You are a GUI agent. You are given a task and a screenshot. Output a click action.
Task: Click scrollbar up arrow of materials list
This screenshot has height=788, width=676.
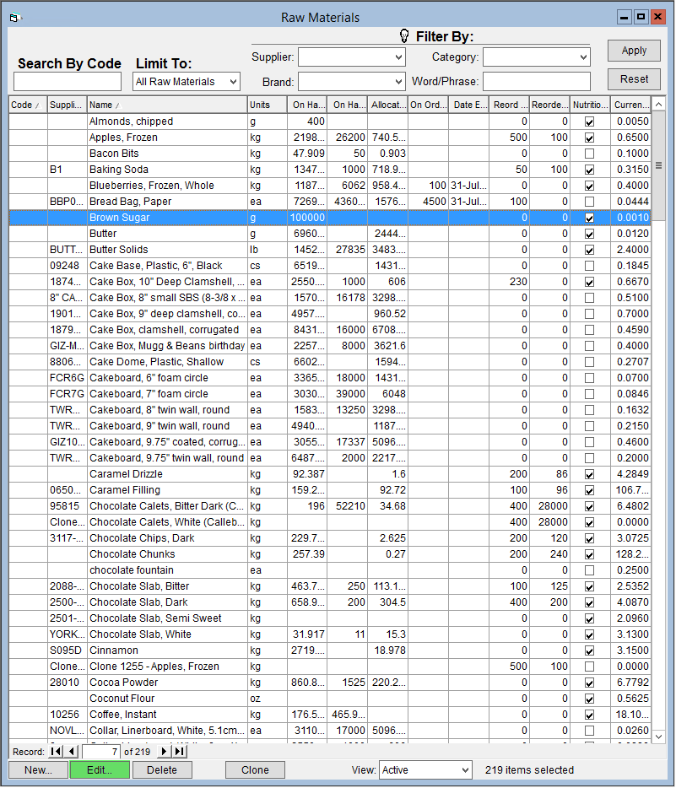tap(658, 104)
